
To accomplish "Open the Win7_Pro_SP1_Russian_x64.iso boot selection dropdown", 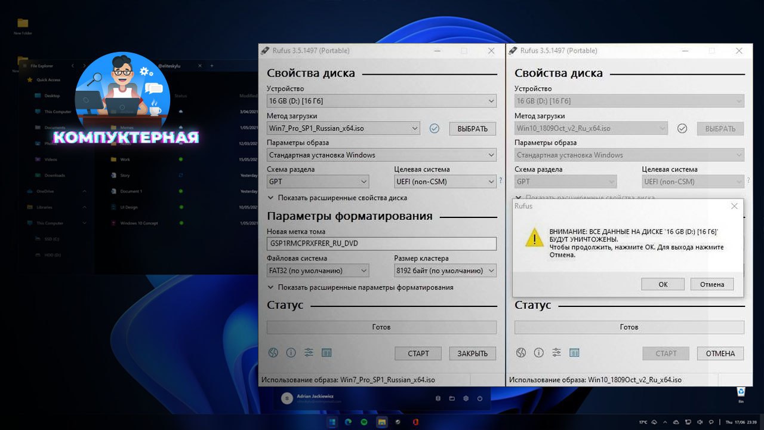I will pos(343,128).
